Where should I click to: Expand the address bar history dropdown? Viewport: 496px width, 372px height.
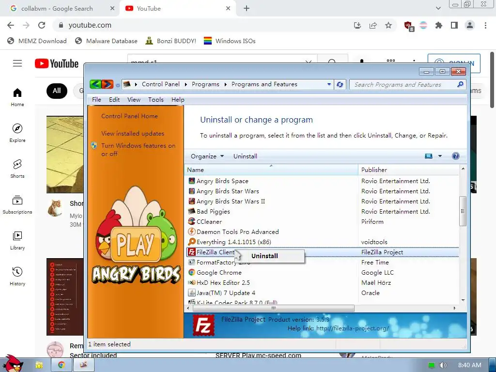coord(329,84)
